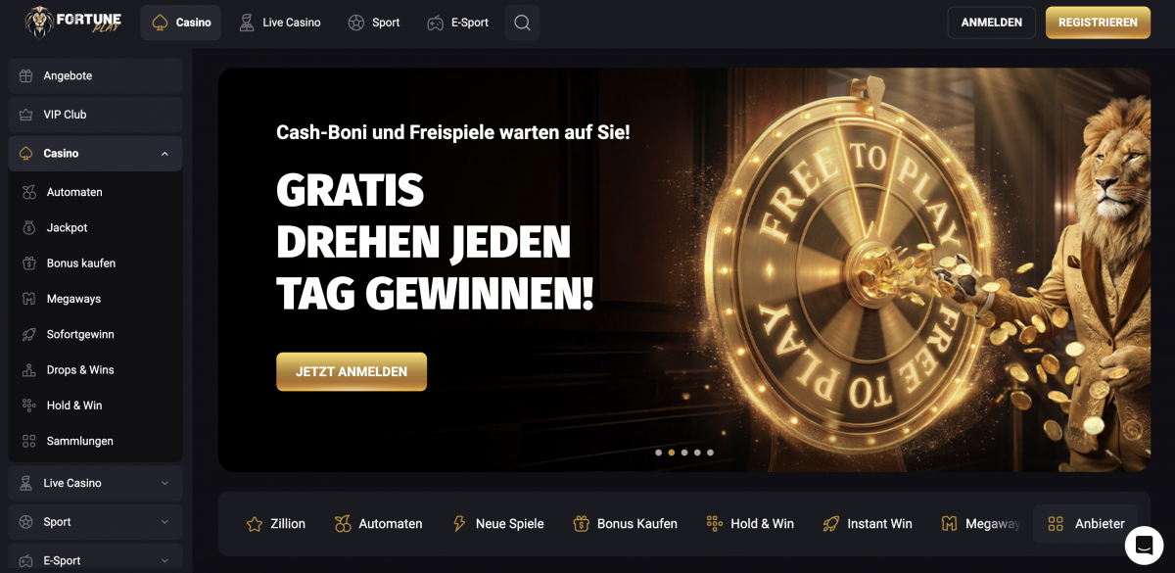Viewport: 1175px width, 573px height.
Task: Click the ANMELDEN button
Action: pyautogui.click(x=992, y=23)
